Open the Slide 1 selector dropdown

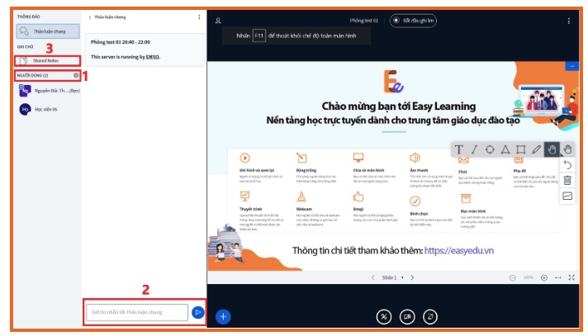(392, 277)
